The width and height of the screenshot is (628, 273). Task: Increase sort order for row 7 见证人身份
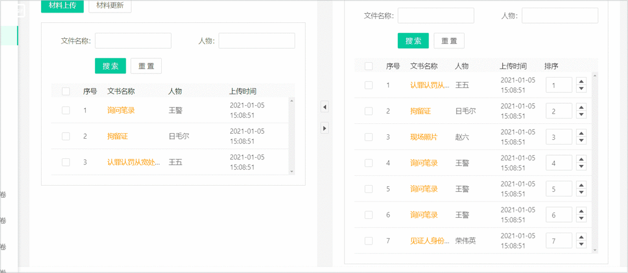click(x=581, y=237)
